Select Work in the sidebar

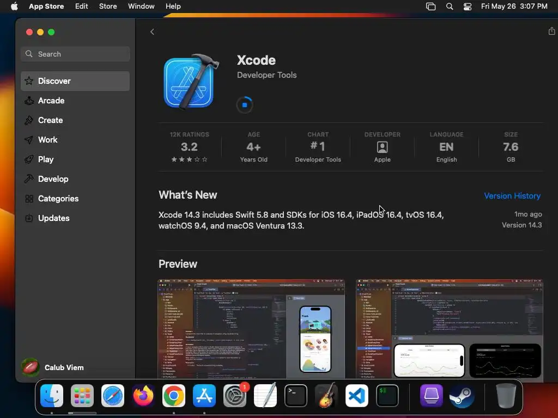click(x=75, y=140)
